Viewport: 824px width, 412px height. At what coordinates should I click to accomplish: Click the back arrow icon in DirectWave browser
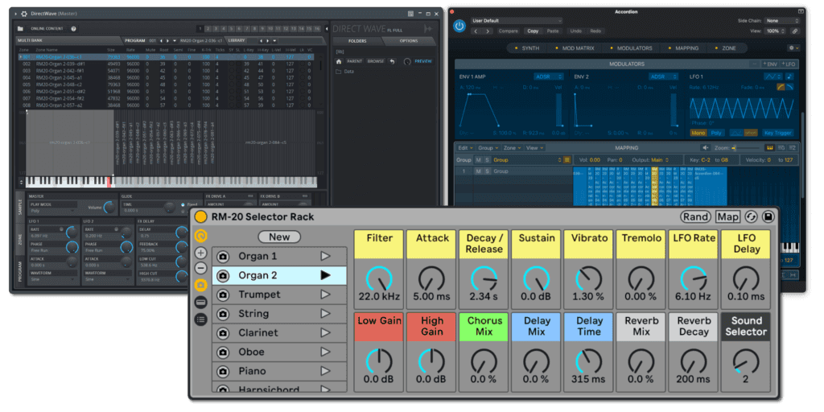coord(392,61)
